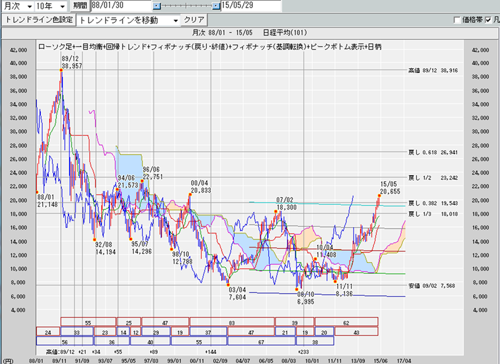Click the cycle box labeled 62
The width and height of the screenshot is (500, 364).
click(x=347, y=322)
